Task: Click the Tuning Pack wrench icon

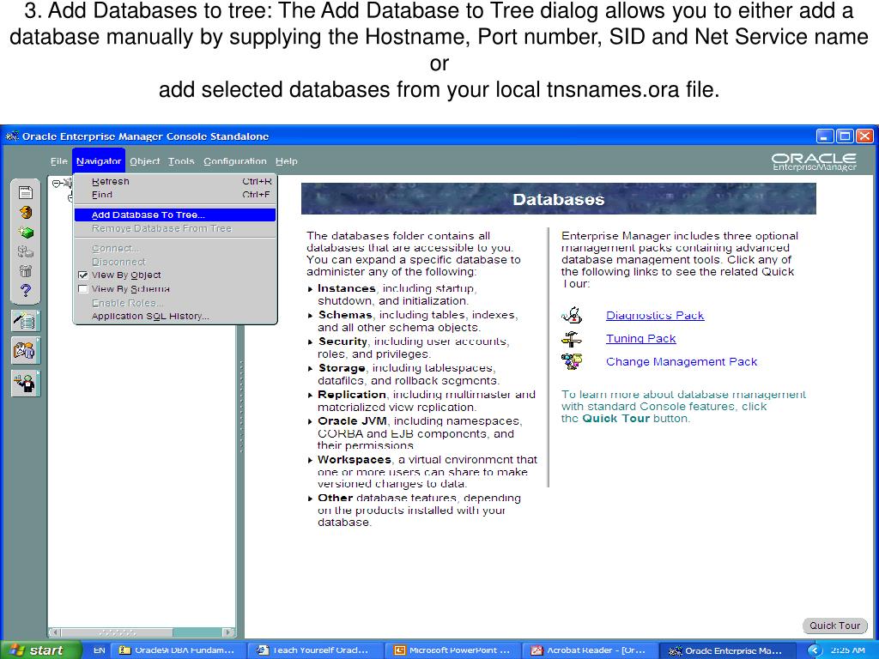Action: tap(573, 338)
